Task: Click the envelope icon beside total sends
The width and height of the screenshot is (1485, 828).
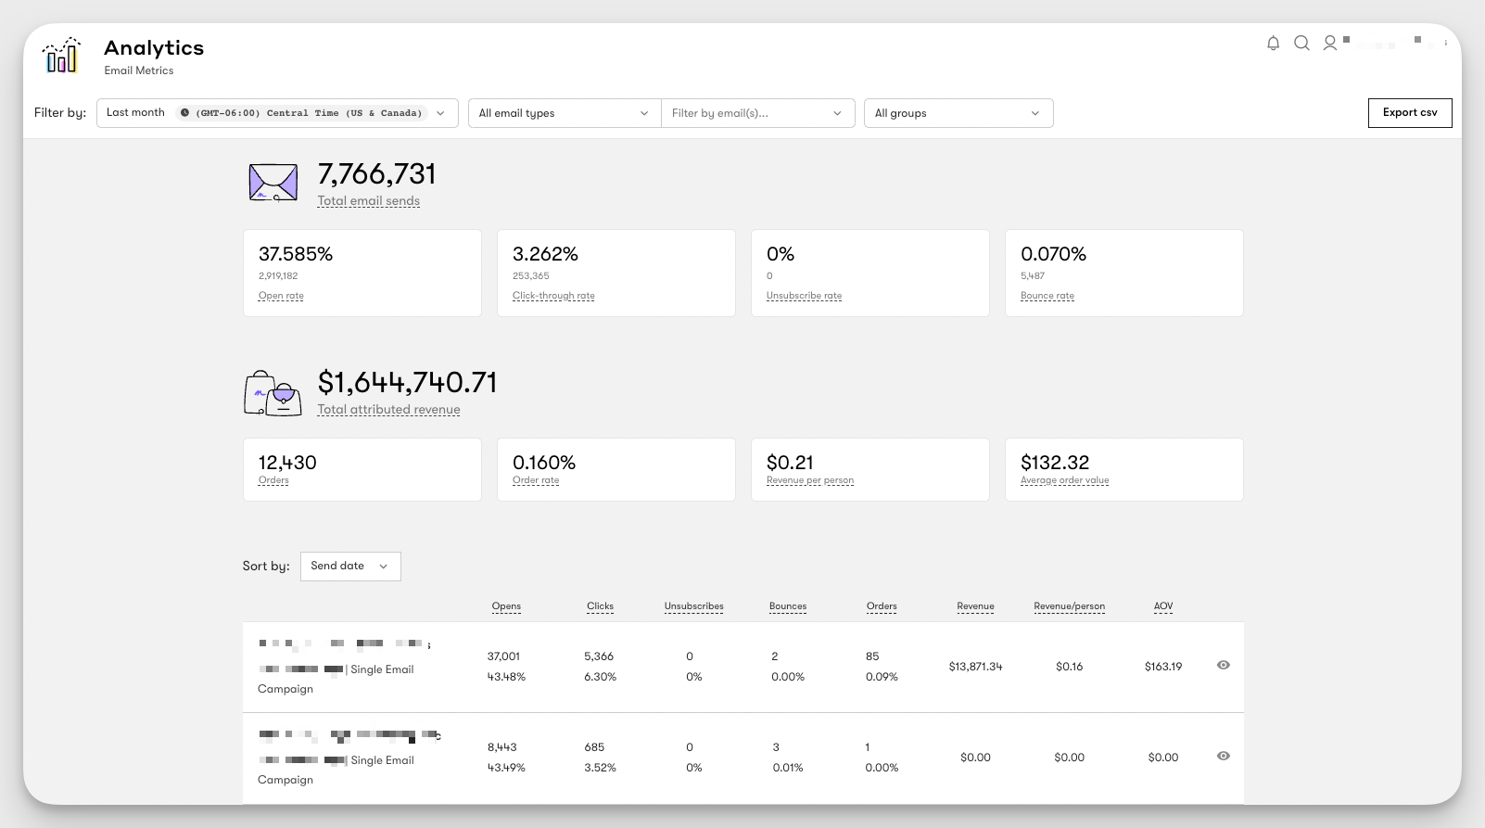Action: [x=273, y=183]
